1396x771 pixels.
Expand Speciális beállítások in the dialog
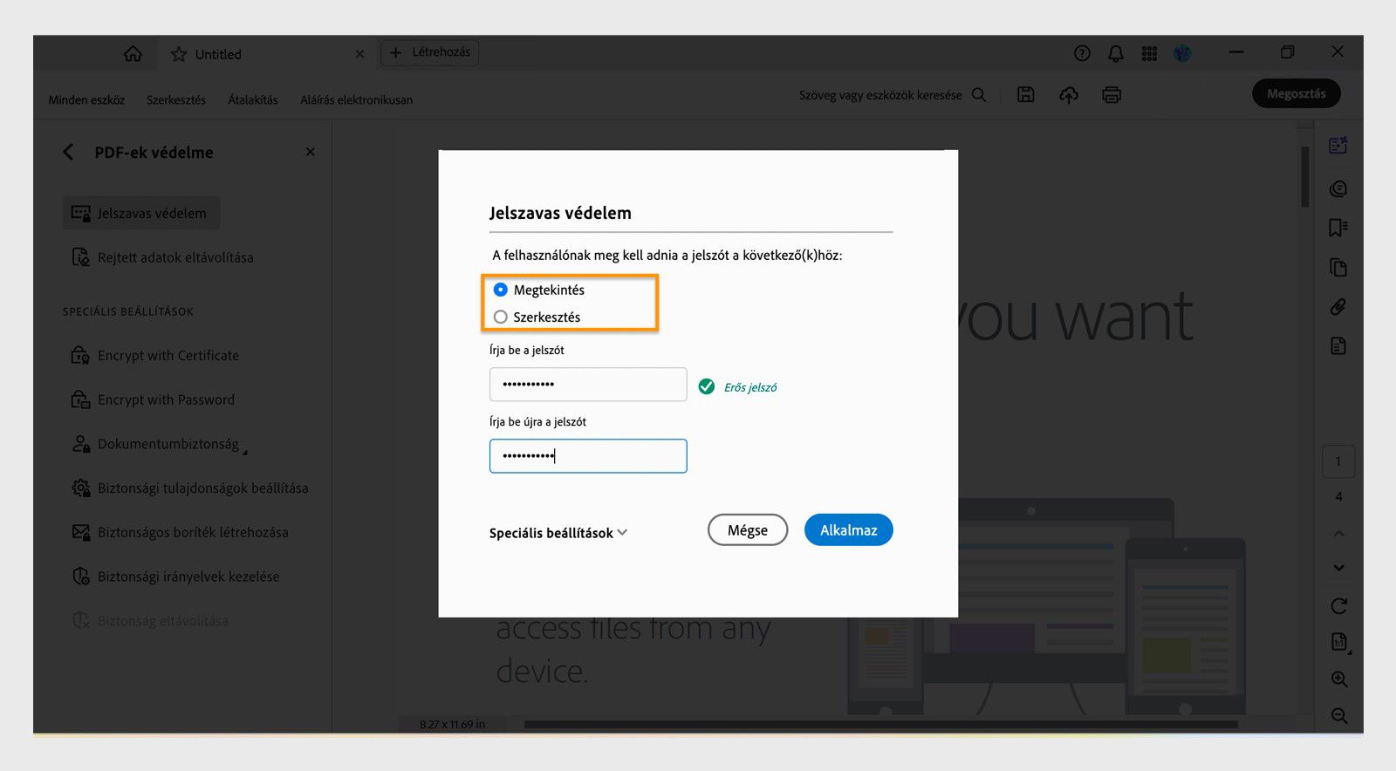pos(558,533)
